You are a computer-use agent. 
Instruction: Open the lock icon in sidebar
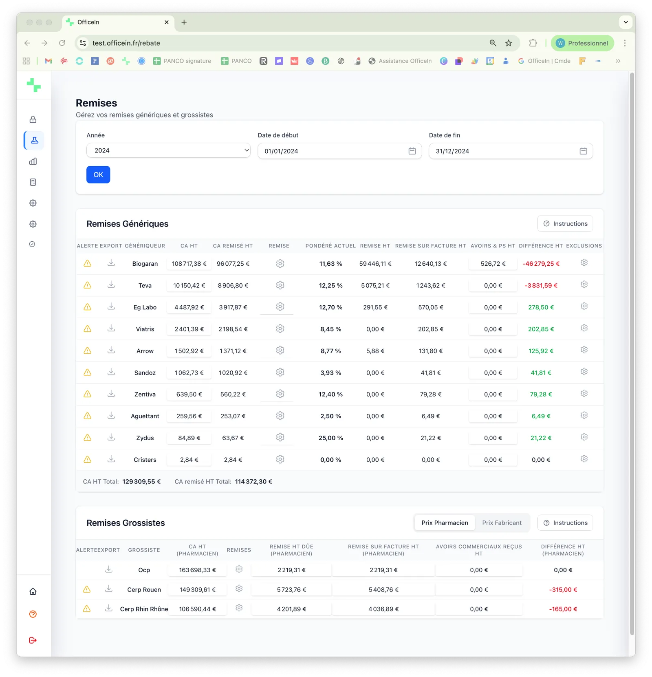click(x=33, y=119)
